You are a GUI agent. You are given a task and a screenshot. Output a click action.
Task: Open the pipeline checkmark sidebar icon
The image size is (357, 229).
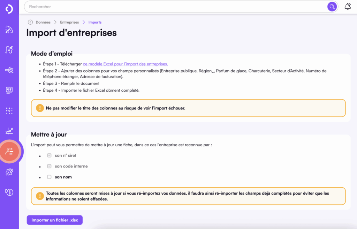pyautogui.click(x=9, y=70)
